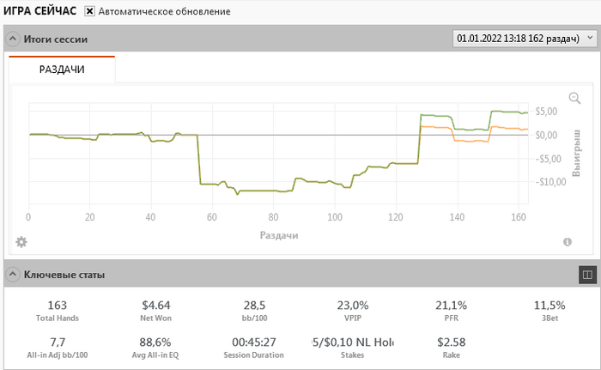601x370 pixels.
Task: Open graph settings gear icon
Action: tap(21, 242)
